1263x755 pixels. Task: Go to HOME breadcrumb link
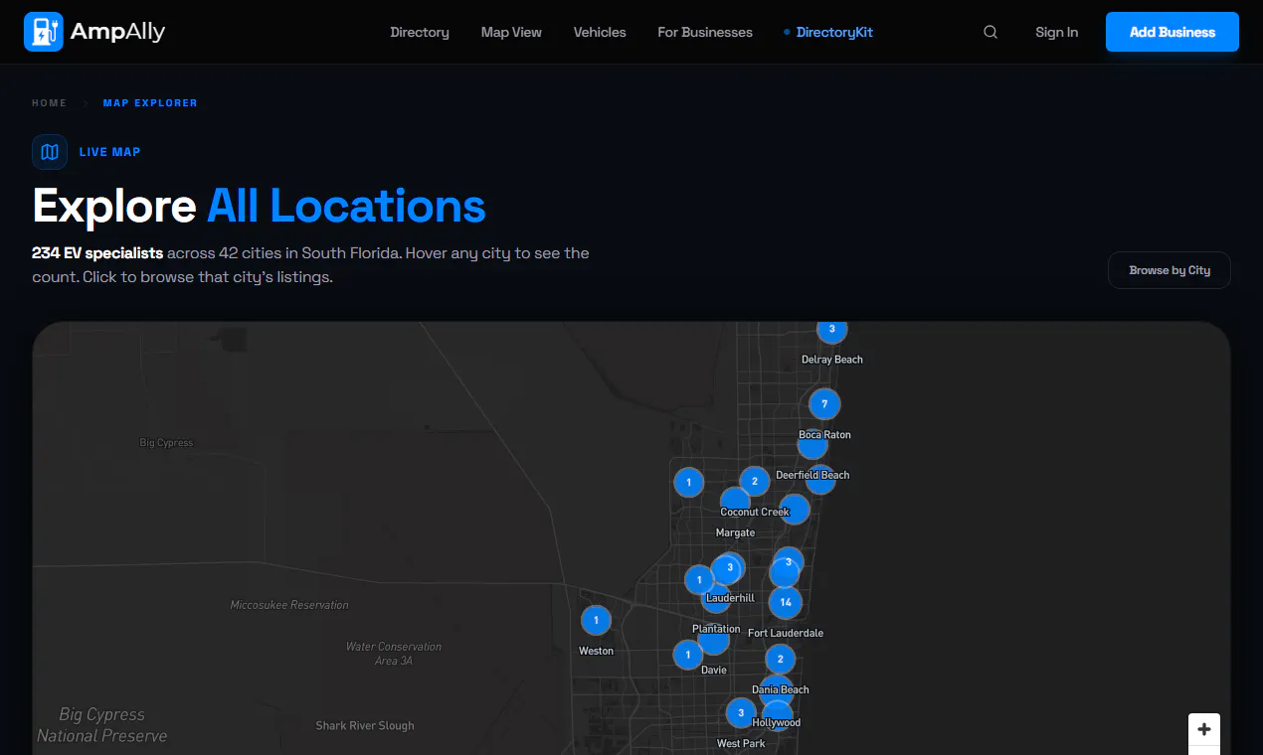click(49, 103)
